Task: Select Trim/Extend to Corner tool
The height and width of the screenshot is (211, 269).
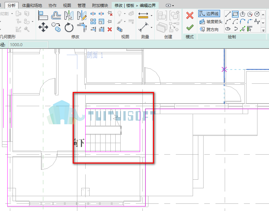Action: [82, 27]
